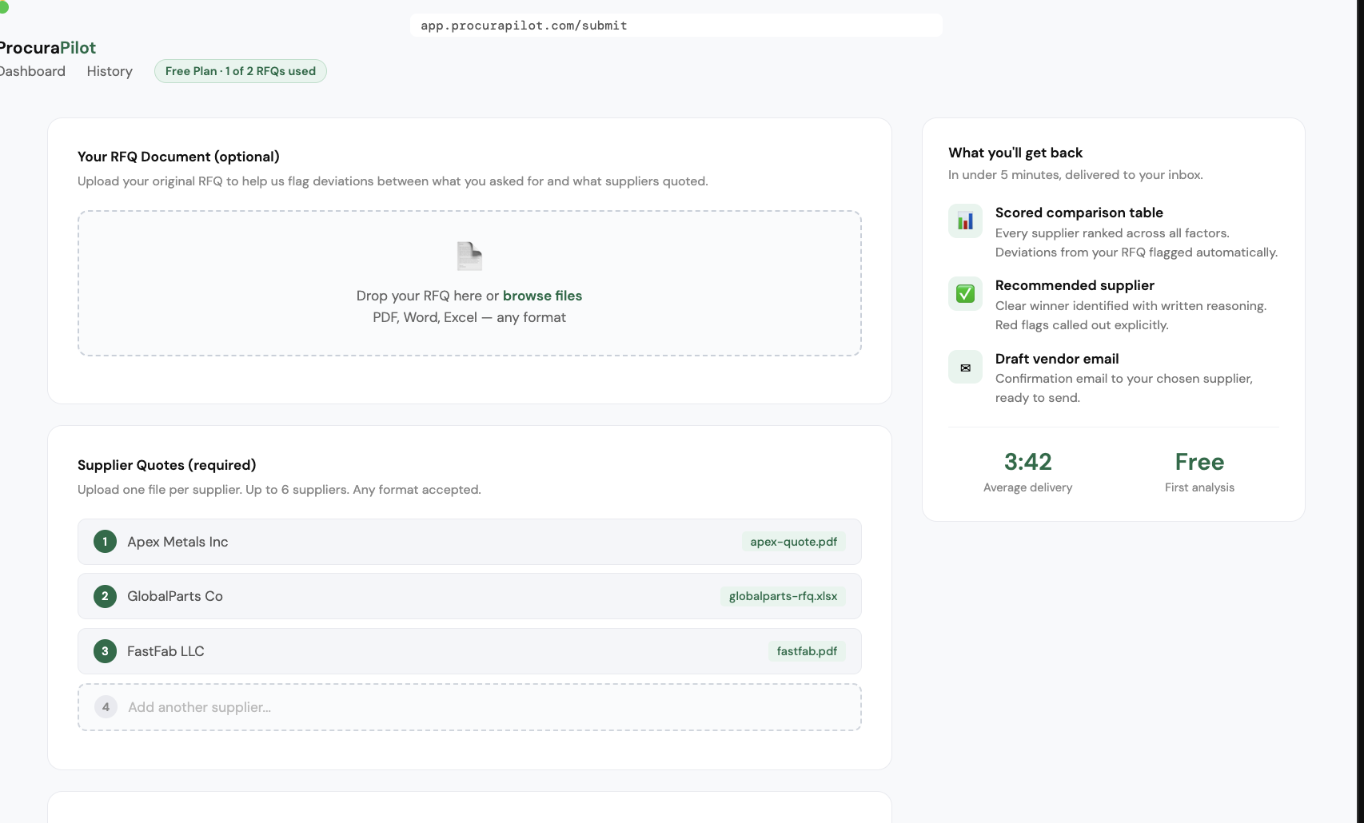
Task: Open the globalparts-rfq.xlsx file chip
Action: [x=783, y=596]
